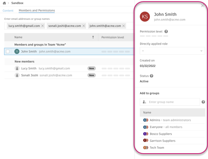The image size is (208, 159).
Task: Click the Tech Team group icon
Action: click(x=146, y=147)
